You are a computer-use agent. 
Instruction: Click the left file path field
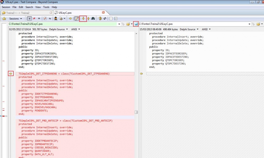click(x=63, y=24)
